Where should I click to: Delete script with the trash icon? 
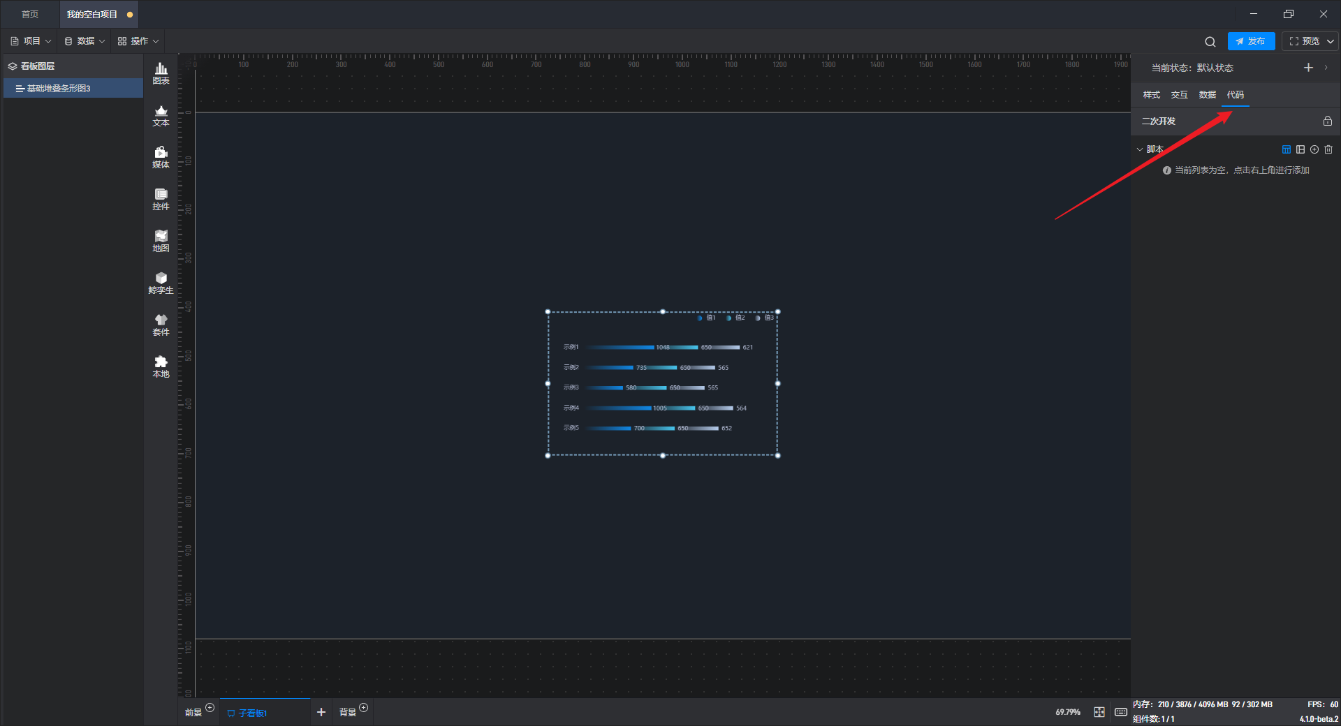point(1328,149)
